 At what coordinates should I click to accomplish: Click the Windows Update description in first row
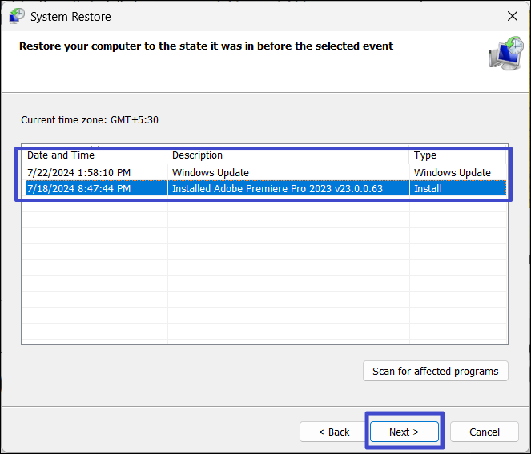point(211,172)
